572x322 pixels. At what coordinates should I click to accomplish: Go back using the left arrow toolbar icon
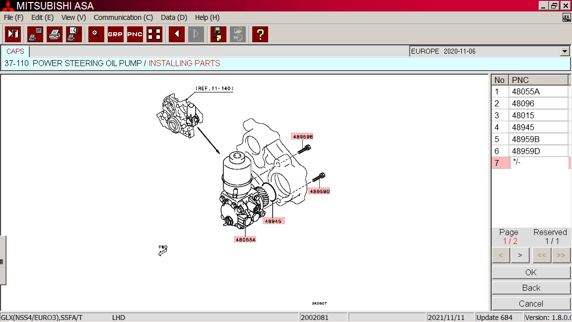tap(177, 34)
